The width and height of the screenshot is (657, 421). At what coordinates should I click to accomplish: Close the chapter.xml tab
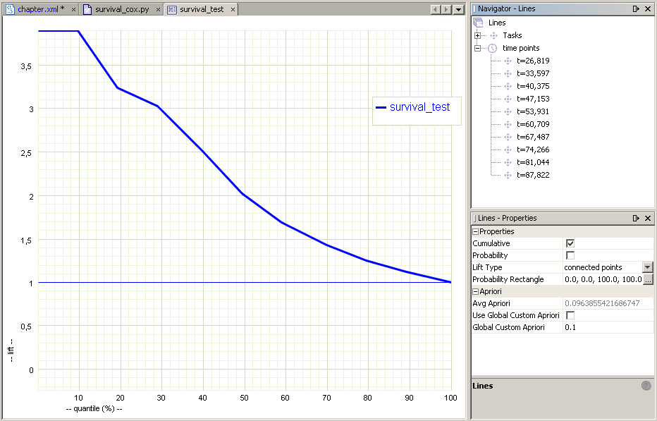(x=73, y=9)
